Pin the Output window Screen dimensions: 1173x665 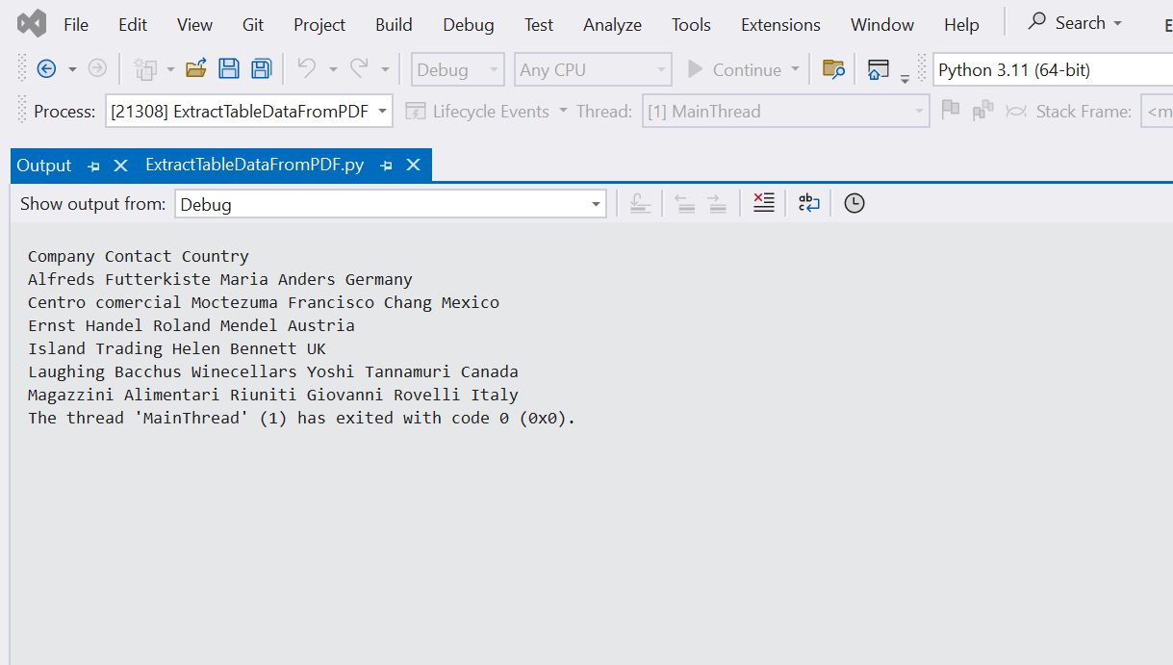click(93, 165)
